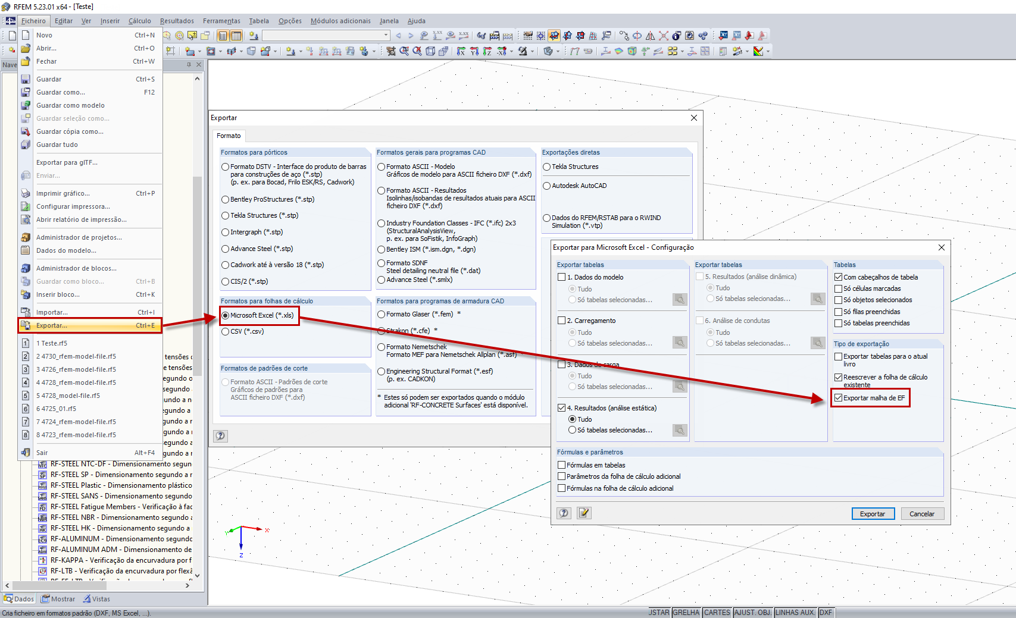1016x618 pixels.
Task: Open the empty combo box in the toolbar
Action: pos(324,35)
